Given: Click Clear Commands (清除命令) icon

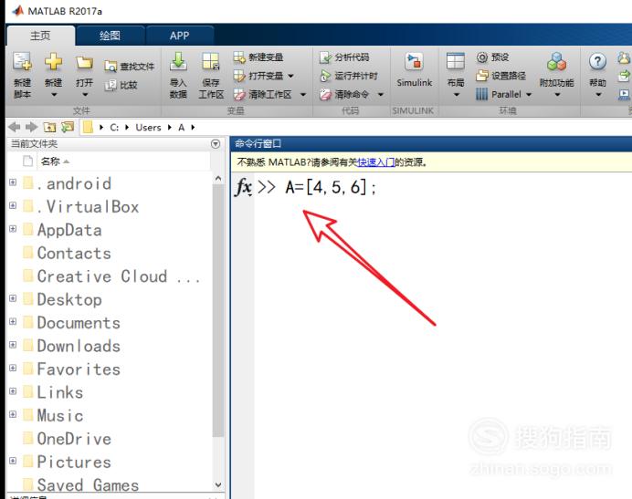Looking at the screenshot, I should pyautogui.click(x=325, y=95).
